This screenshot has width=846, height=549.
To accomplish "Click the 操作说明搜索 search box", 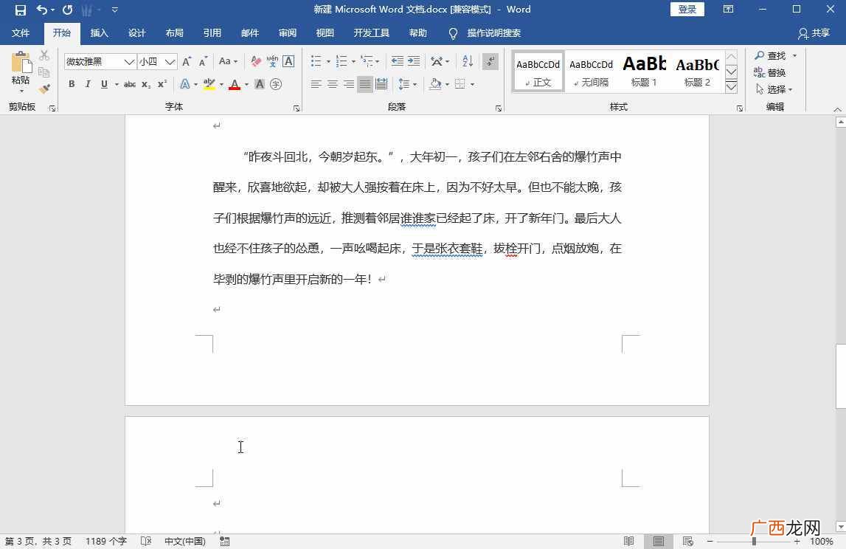I will [x=493, y=33].
